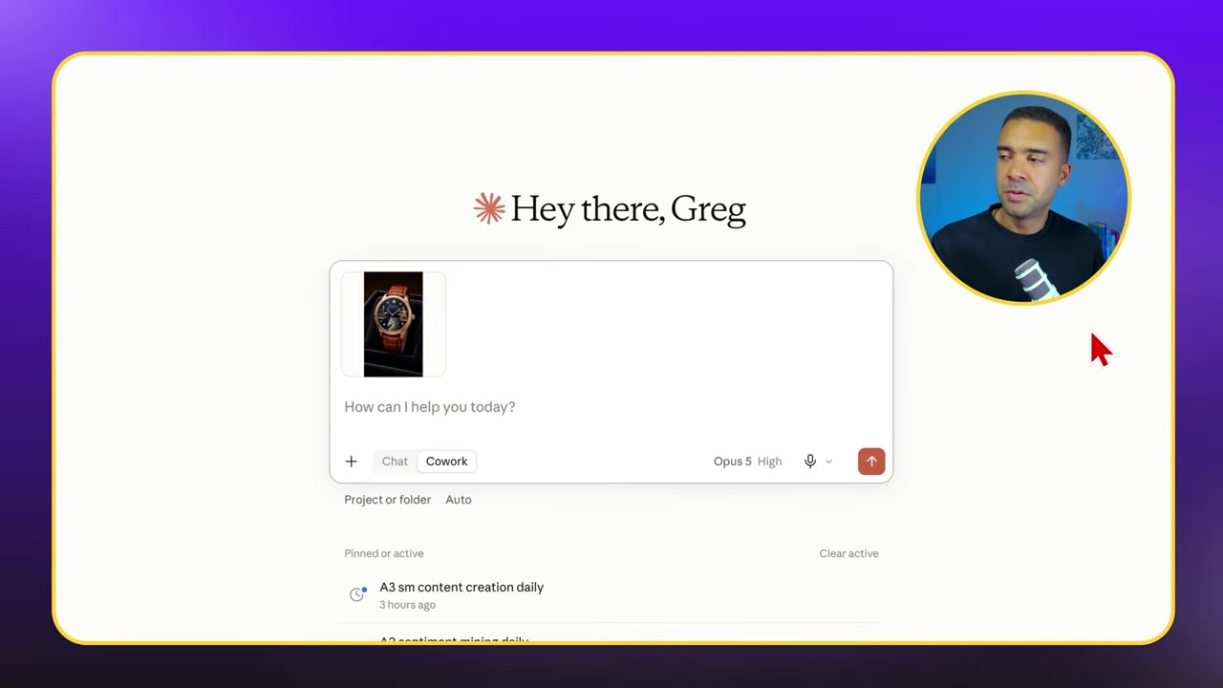Open the Project or folder selector

(x=387, y=500)
